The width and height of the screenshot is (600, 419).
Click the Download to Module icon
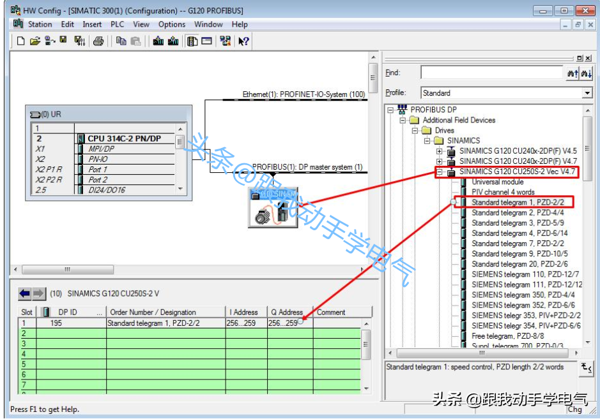[x=157, y=41]
